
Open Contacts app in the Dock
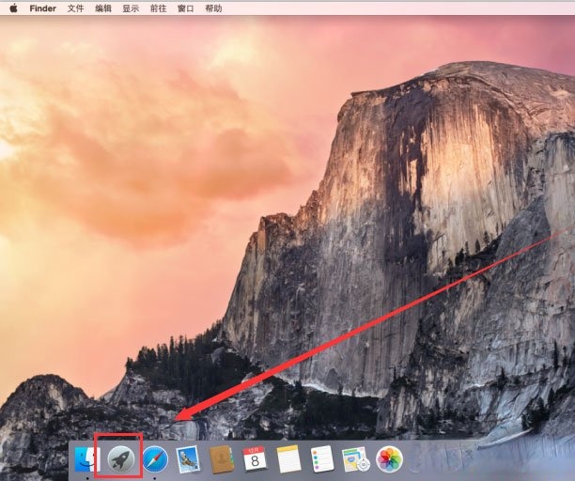tap(222, 458)
